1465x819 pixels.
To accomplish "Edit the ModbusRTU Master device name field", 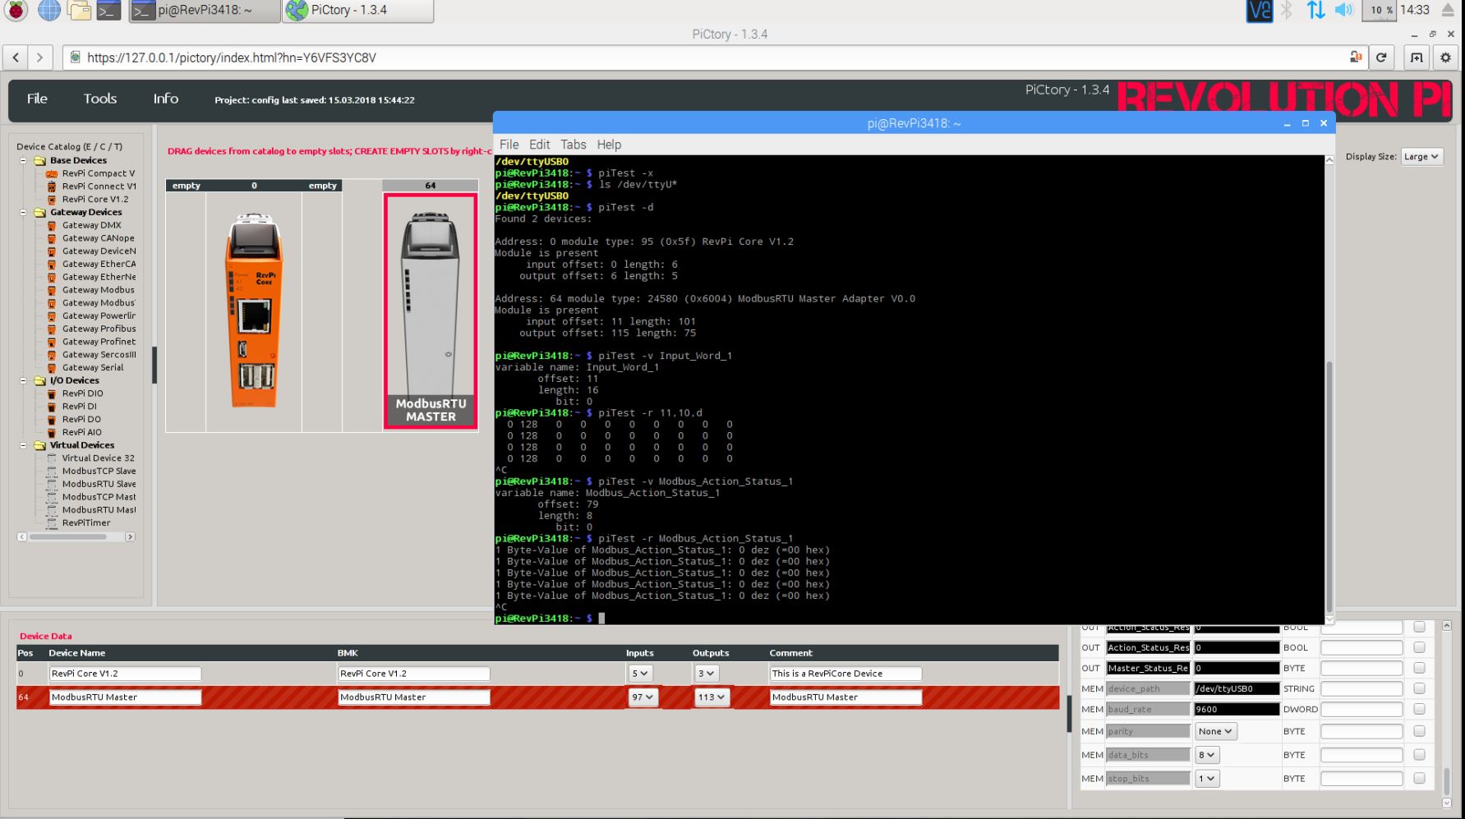I will click(x=125, y=697).
